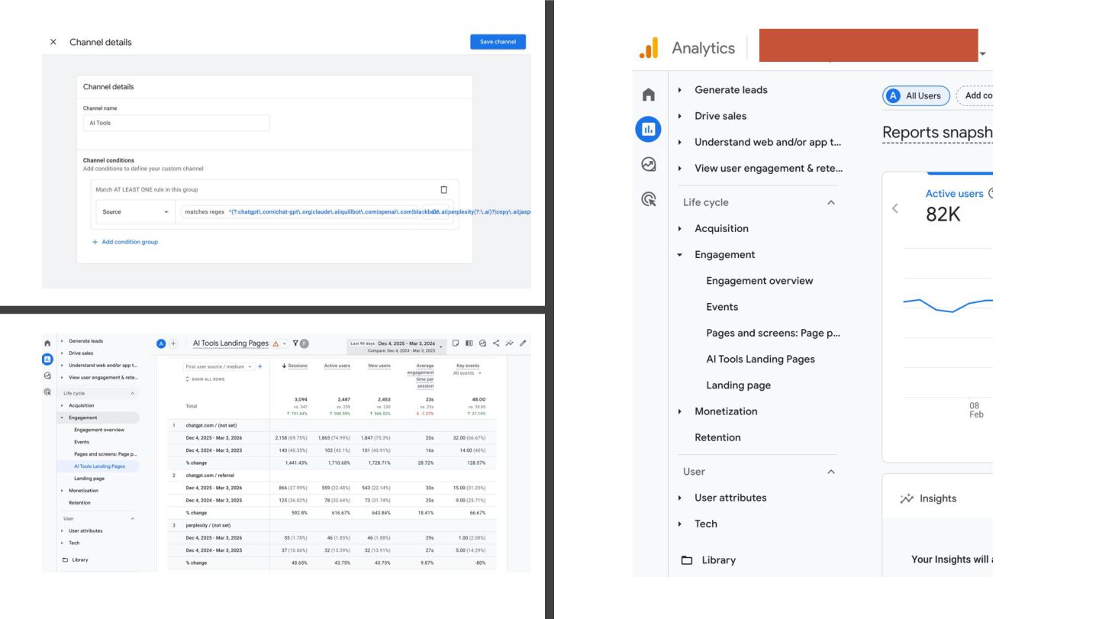Delete the condition group using trash icon
Screen dimensions: 1099x619
point(444,189)
